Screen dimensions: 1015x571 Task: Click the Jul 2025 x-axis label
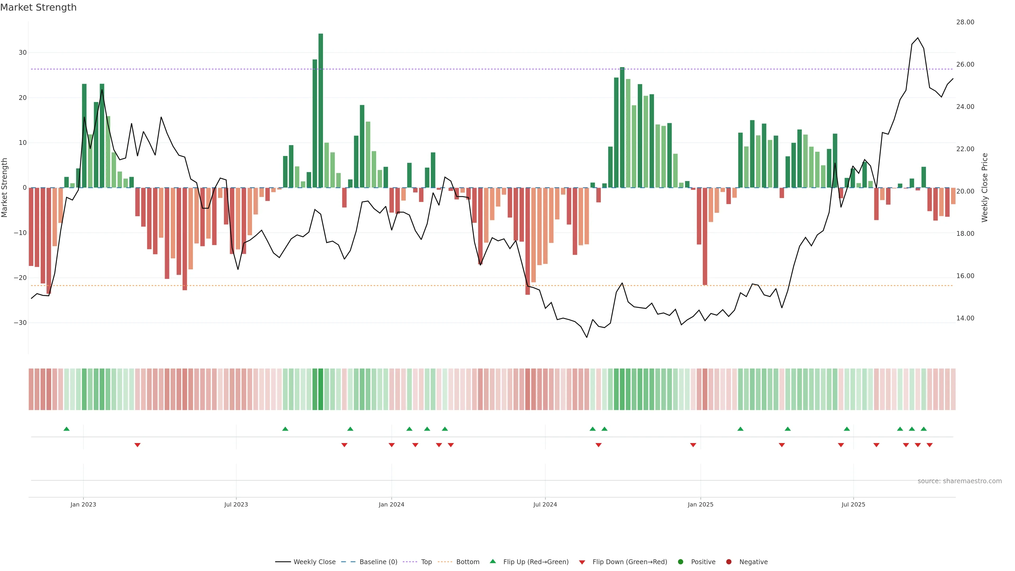tap(853, 504)
